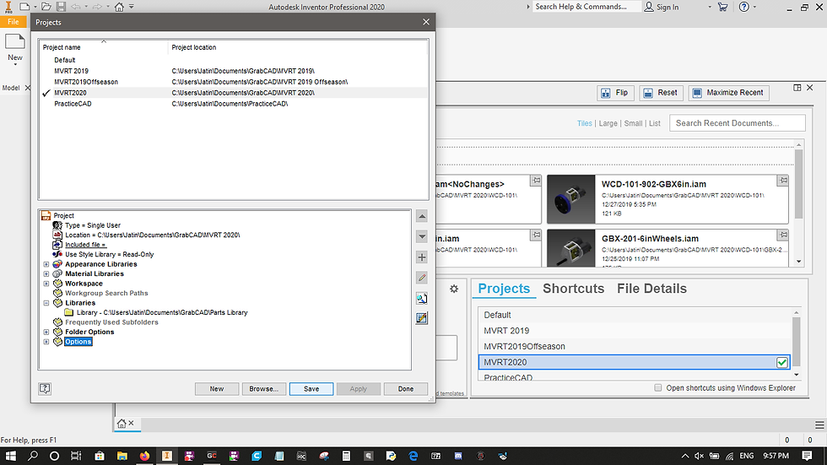Expand the Options node
827x465 pixels.
(x=46, y=342)
